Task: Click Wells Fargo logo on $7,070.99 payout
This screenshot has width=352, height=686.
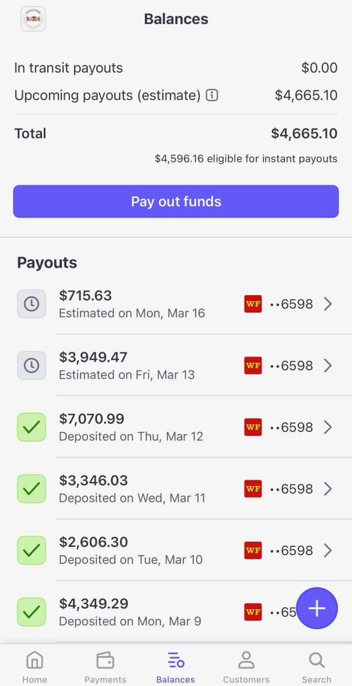Action: click(253, 427)
